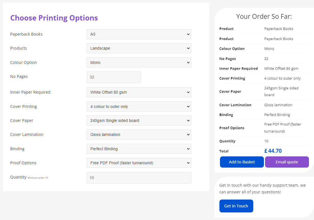The width and height of the screenshot is (314, 220).
Task: Expand the Binding dropdown
Action: pyautogui.click(x=139, y=149)
